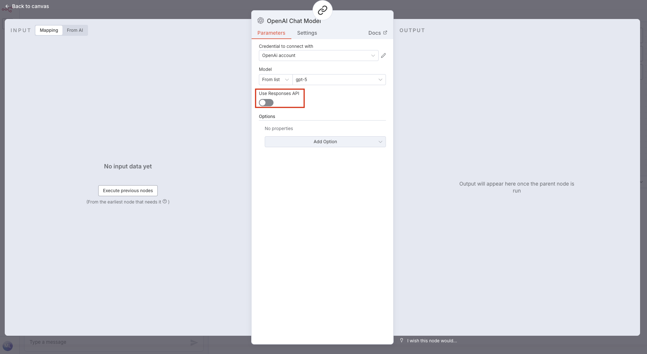The image size is (647, 354).
Task: Click the OpenAI logo in the node header
Action: pos(261,20)
